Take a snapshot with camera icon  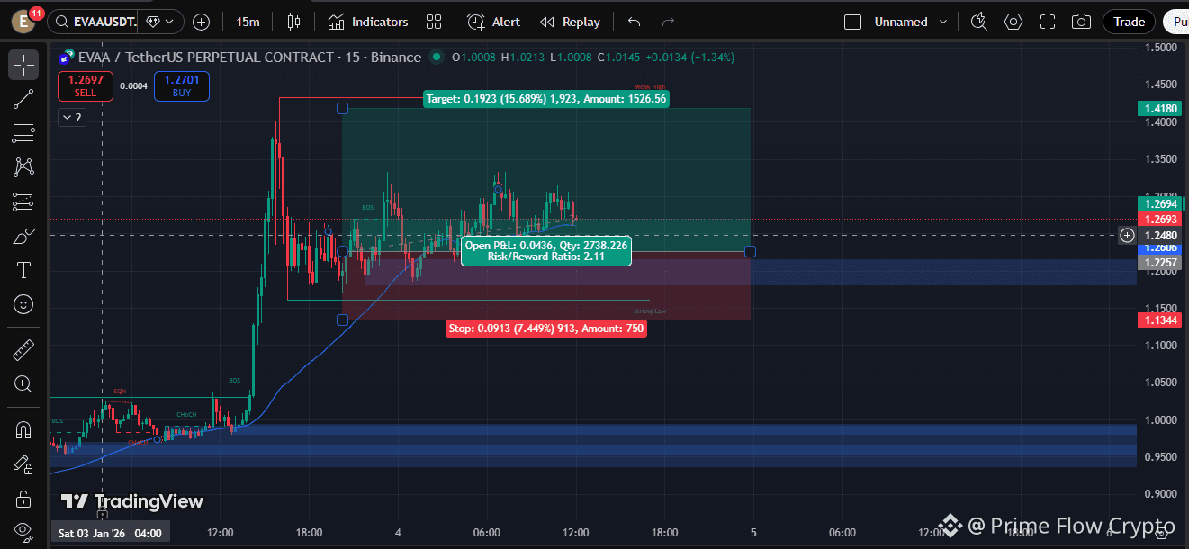click(x=1082, y=22)
